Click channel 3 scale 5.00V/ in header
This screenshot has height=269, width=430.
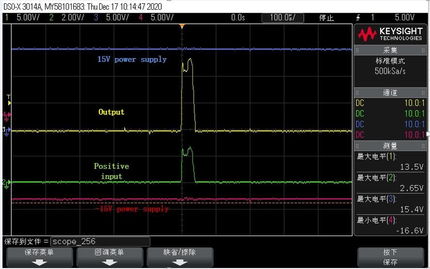tap(117, 17)
